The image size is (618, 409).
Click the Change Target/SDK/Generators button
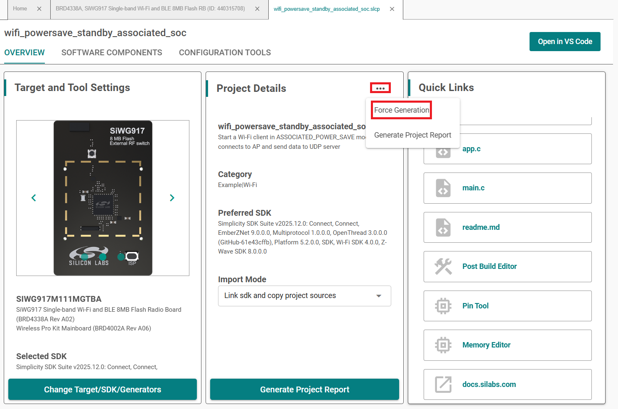click(x=103, y=389)
